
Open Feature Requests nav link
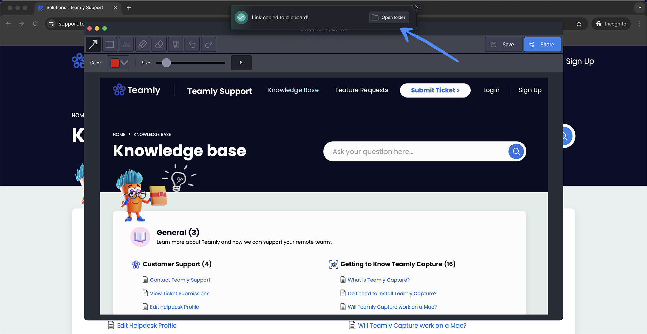[x=361, y=90]
